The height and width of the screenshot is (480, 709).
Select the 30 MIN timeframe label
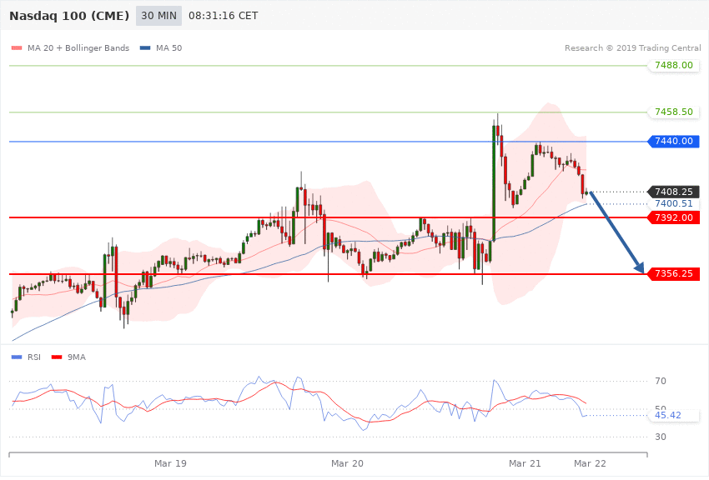coord(158,16)
